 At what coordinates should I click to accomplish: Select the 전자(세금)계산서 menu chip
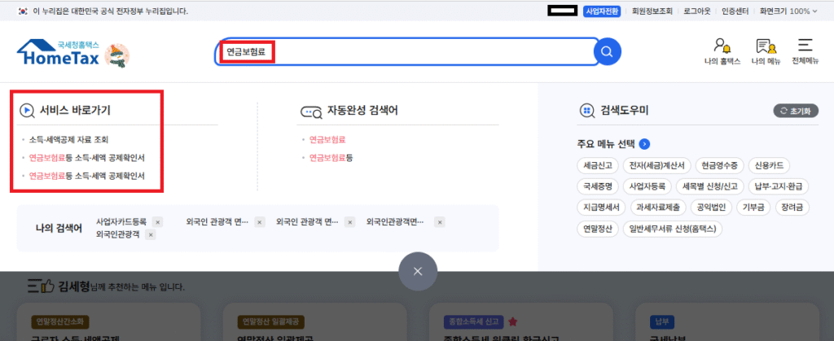click(x=657, y=165)
